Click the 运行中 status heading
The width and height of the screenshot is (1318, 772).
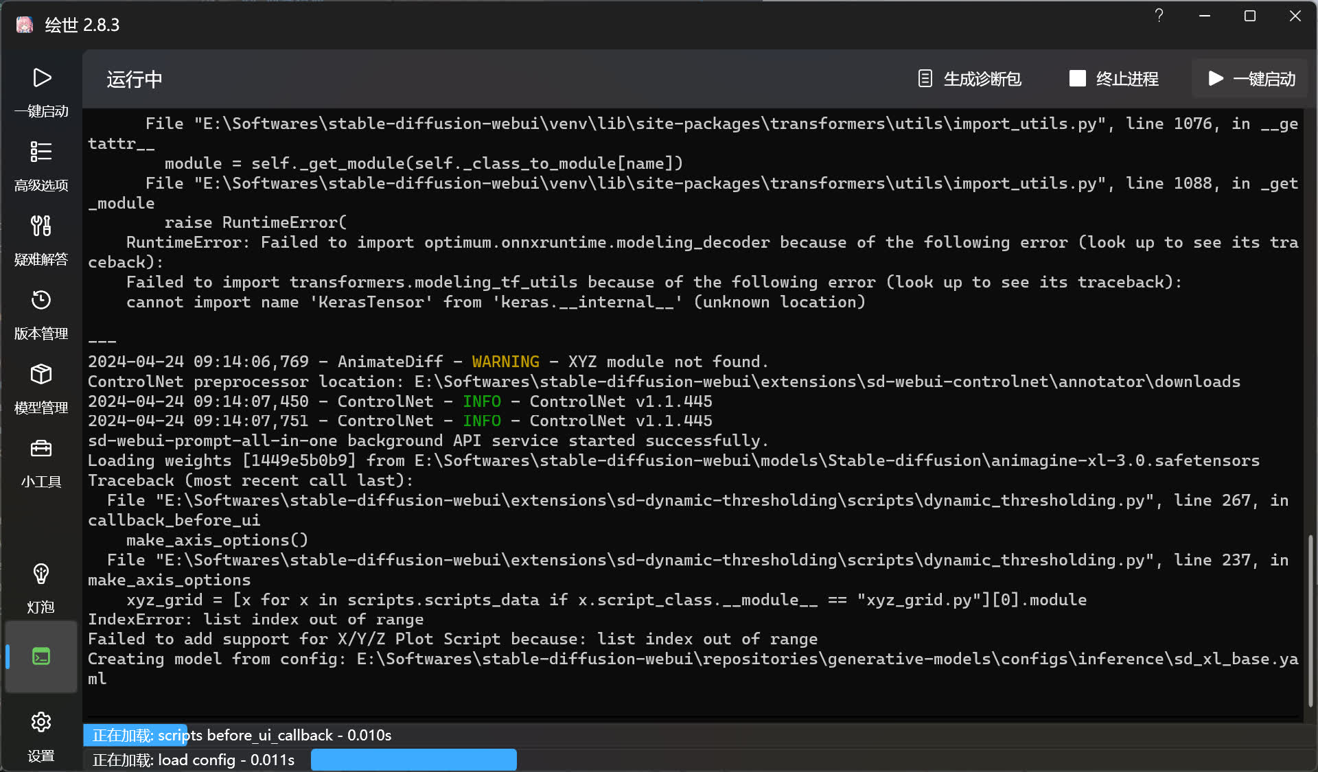point(135,79)
